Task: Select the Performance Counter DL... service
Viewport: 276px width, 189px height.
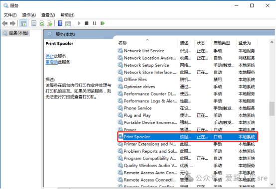Action: tap(150, 94)
